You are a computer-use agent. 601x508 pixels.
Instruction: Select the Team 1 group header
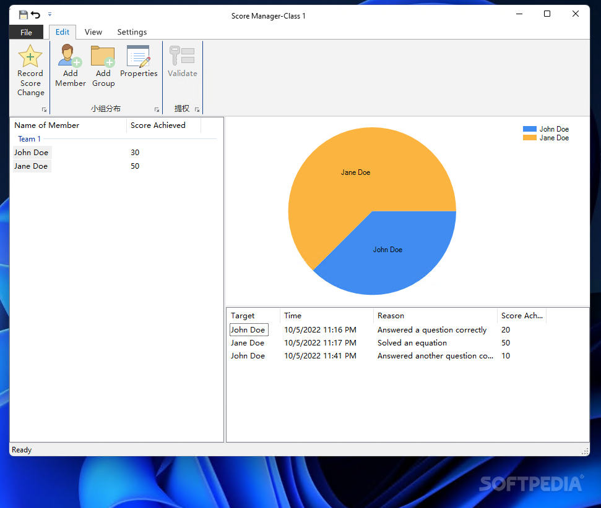(29, 139)
